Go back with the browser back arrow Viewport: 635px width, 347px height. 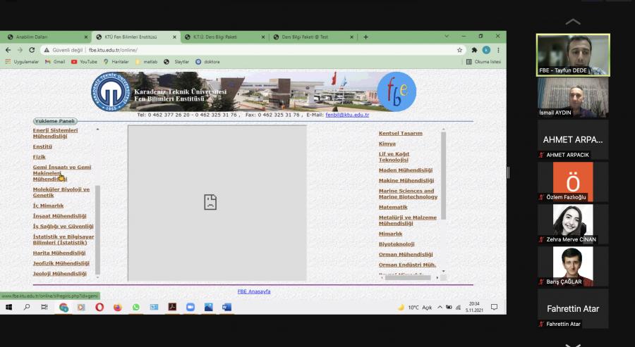(x=8, y=50)
